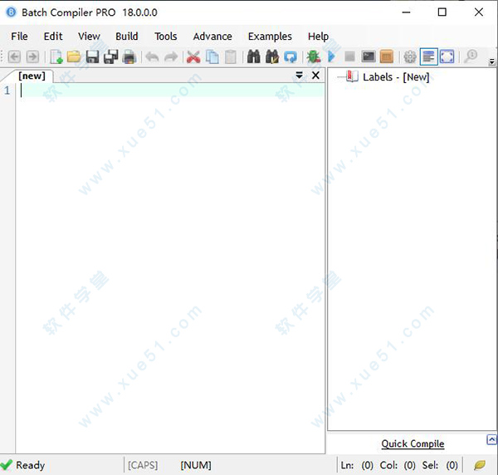Maximize the Batch Compiler window

click(442, 12)
